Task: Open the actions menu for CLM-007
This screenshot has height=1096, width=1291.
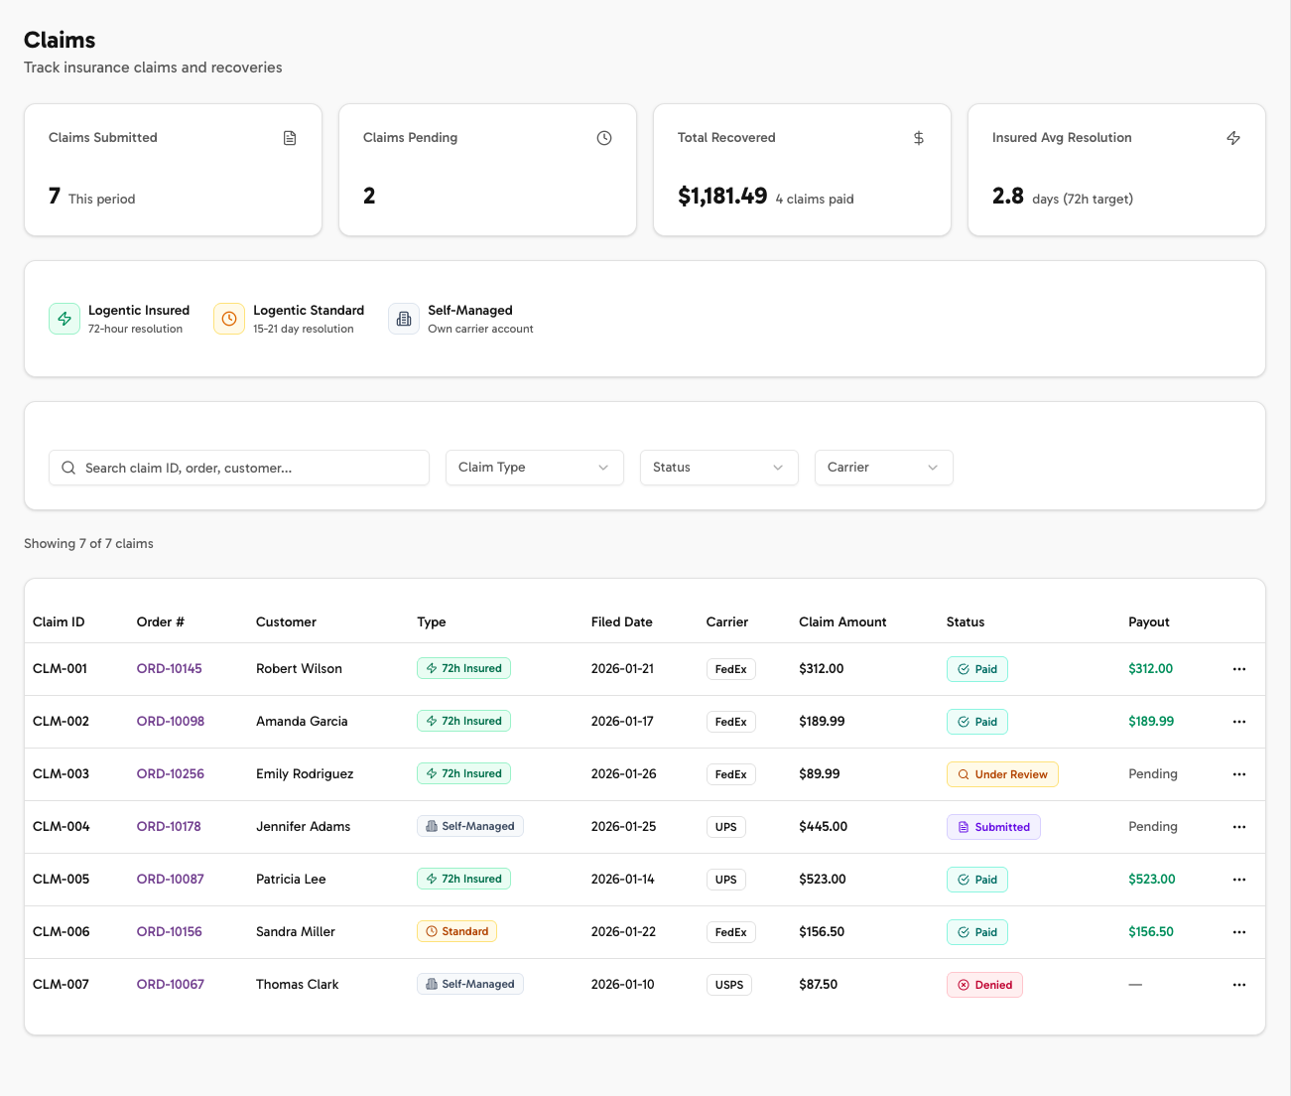Action: point(1238,984)
